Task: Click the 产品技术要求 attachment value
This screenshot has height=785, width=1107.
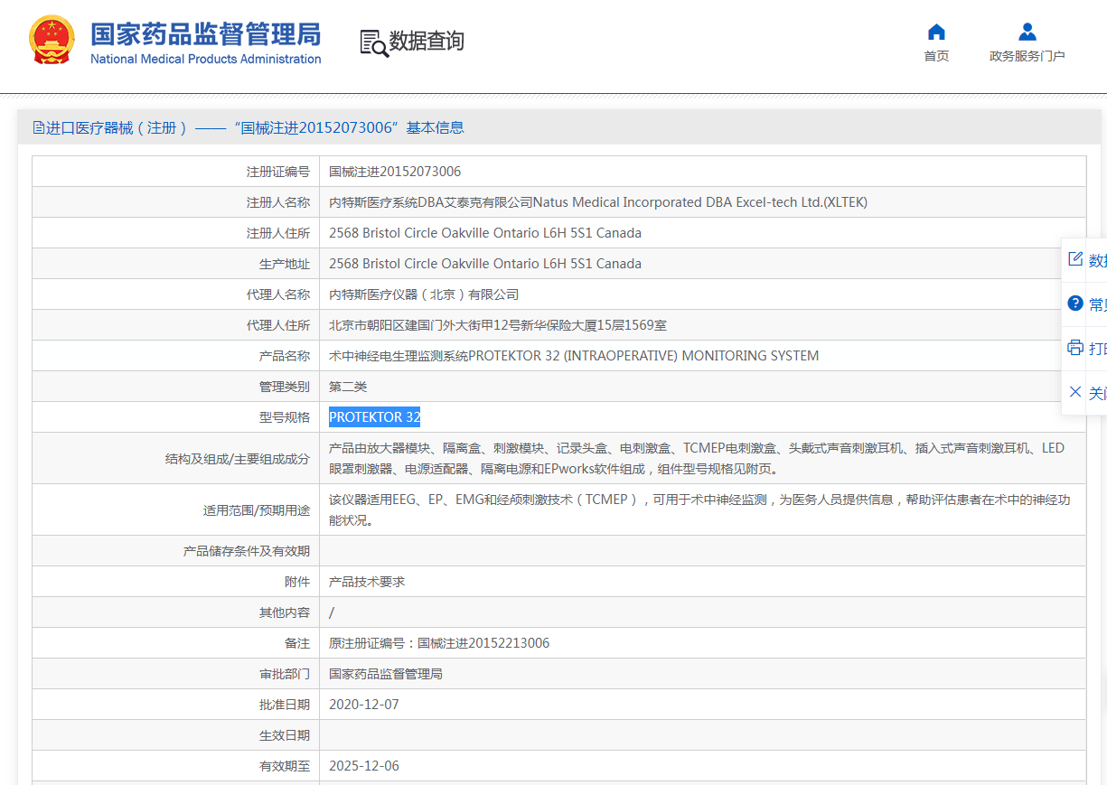Action: (367, 582)
